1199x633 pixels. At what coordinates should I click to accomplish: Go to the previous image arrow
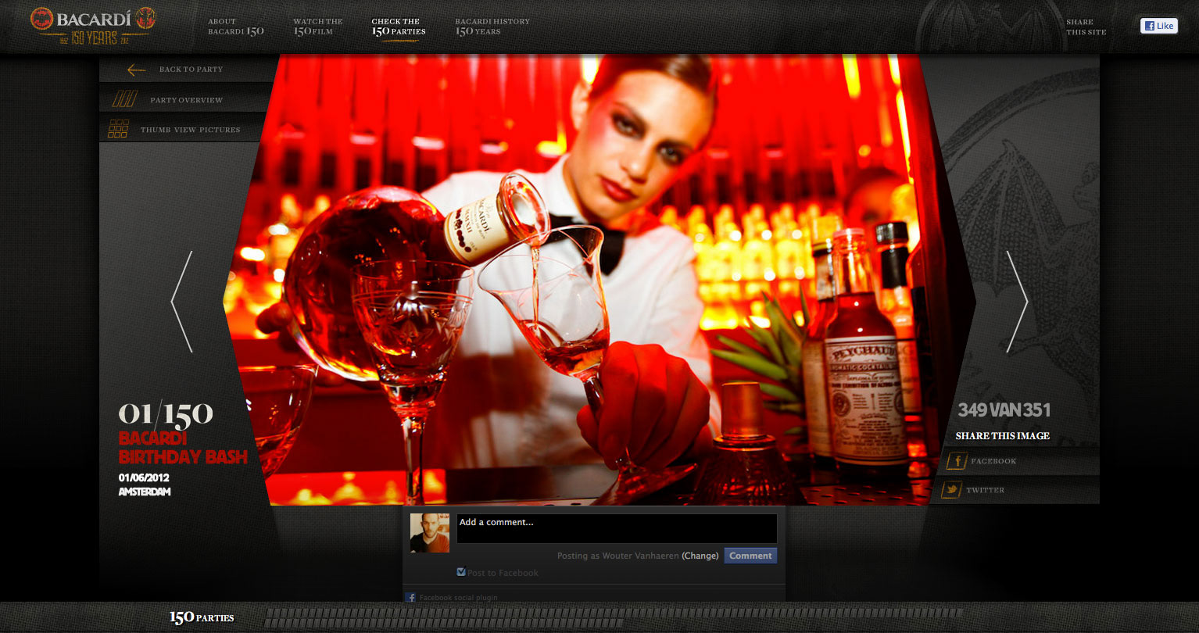click(181, 302)
